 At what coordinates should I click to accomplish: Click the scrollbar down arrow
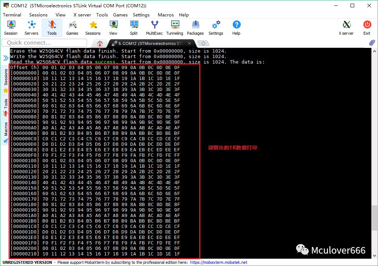click(x=374, y=256)
